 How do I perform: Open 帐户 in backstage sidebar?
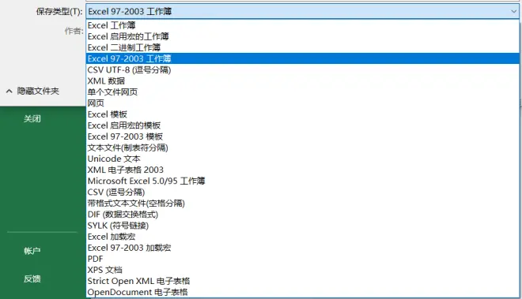point(32,251)
